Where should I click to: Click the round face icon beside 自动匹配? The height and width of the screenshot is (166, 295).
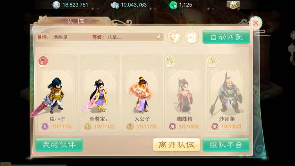[x=192, y=37]
